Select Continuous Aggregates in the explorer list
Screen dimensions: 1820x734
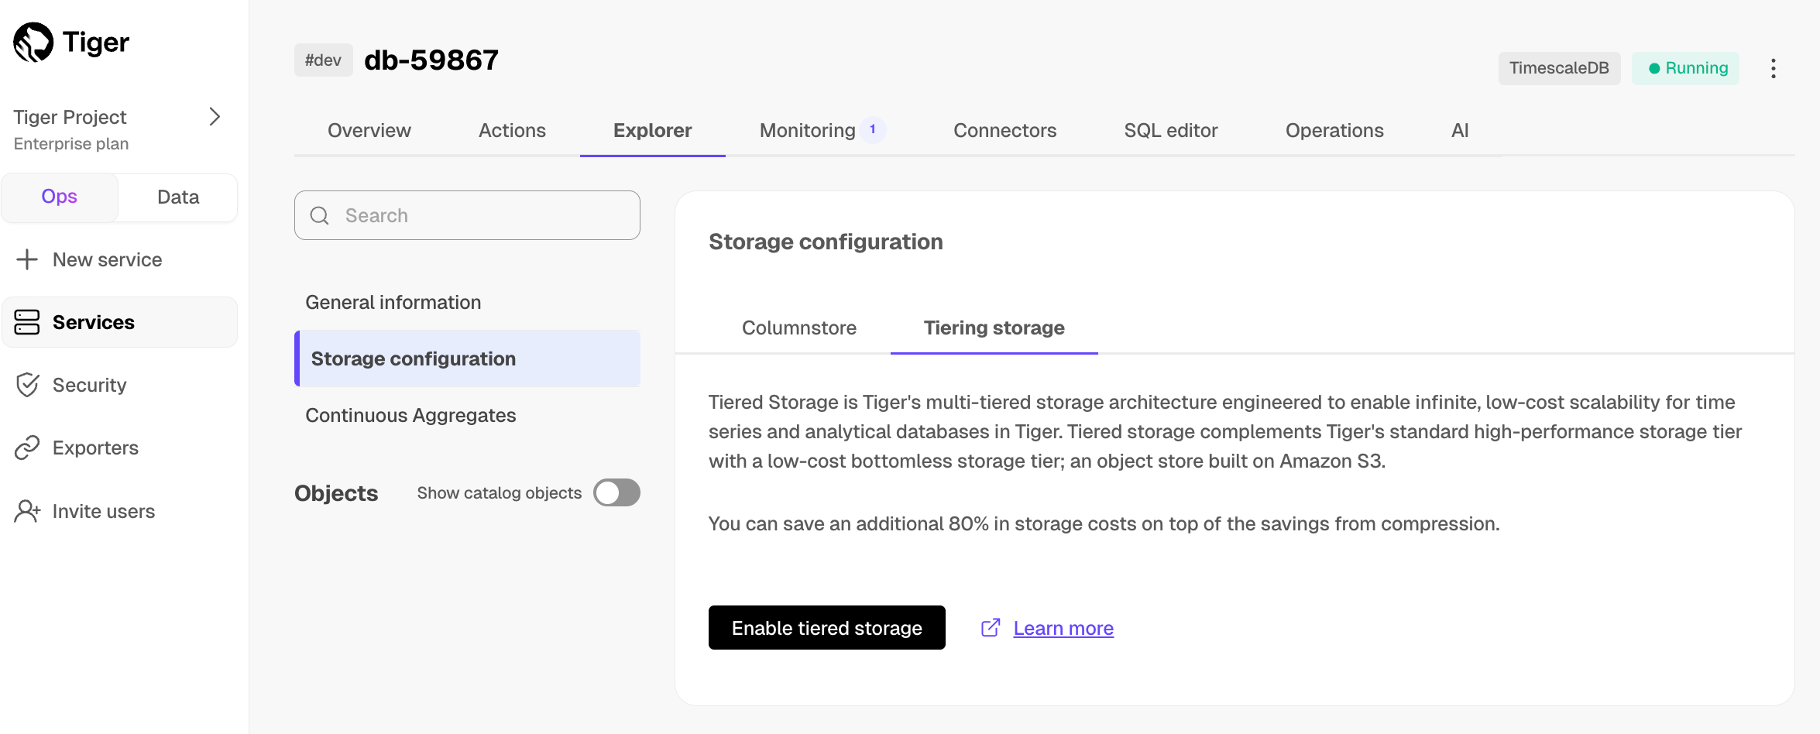pyautogui.click(x=410, y=415)
